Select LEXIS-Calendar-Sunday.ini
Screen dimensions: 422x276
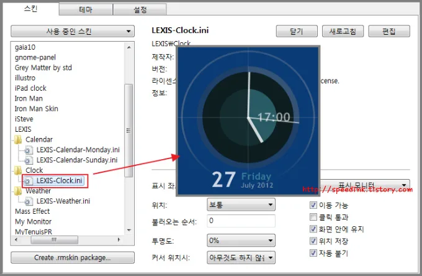[x=77, y=160]
